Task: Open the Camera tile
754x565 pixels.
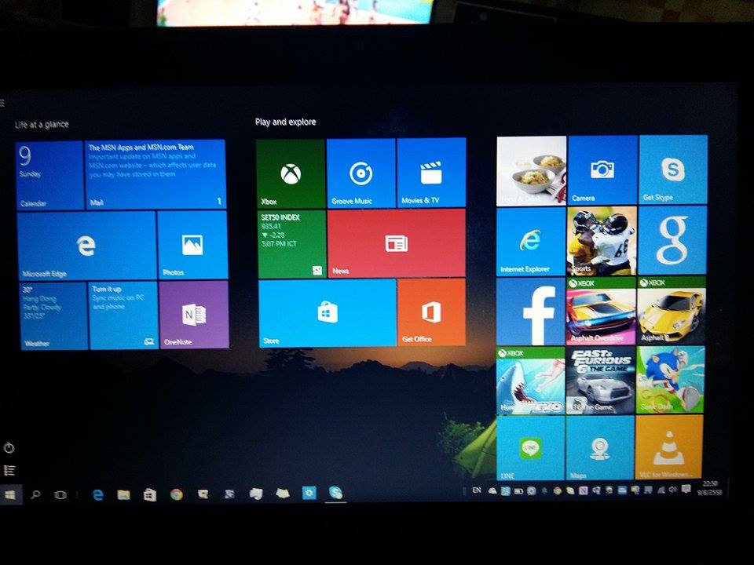Action: pyautogui.click(x=602, y=170)
